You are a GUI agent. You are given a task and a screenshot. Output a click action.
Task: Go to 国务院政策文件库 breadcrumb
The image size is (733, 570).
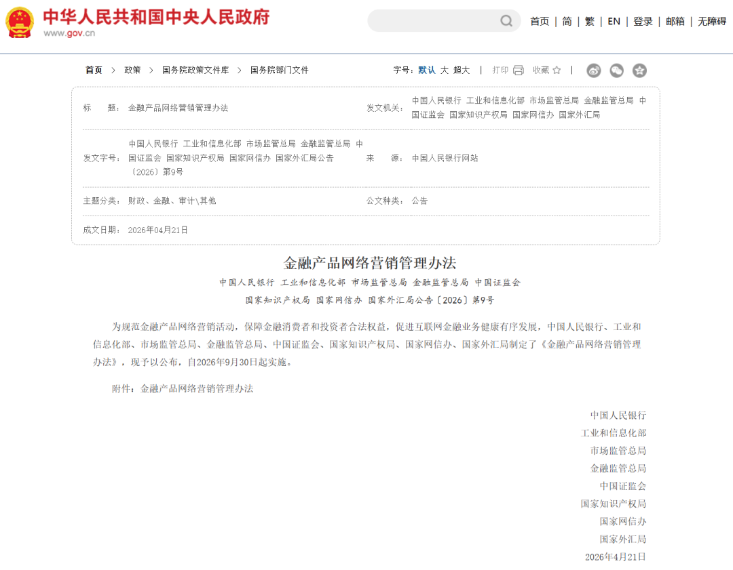(x=195, y=70)
